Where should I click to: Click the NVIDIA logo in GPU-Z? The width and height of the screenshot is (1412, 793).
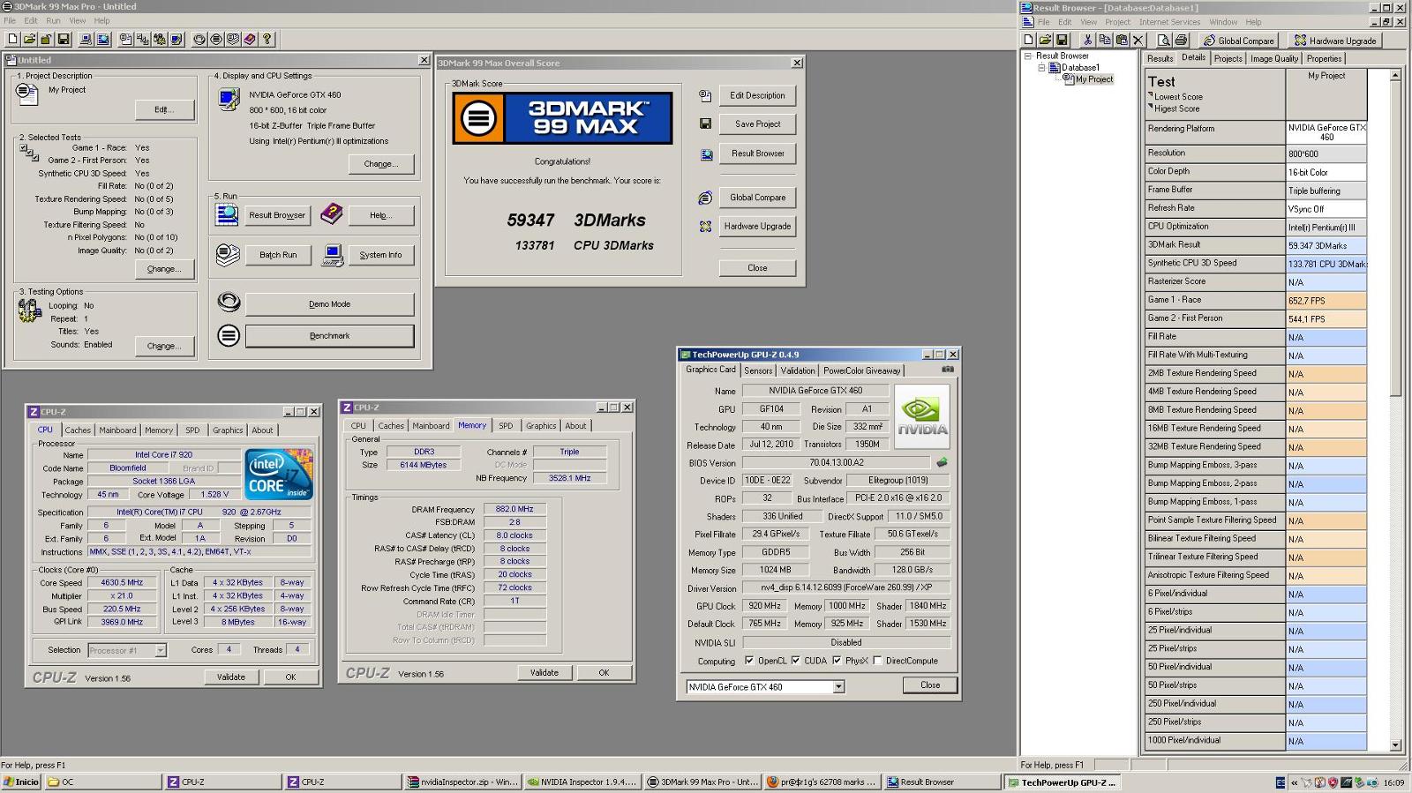point(921,416)
